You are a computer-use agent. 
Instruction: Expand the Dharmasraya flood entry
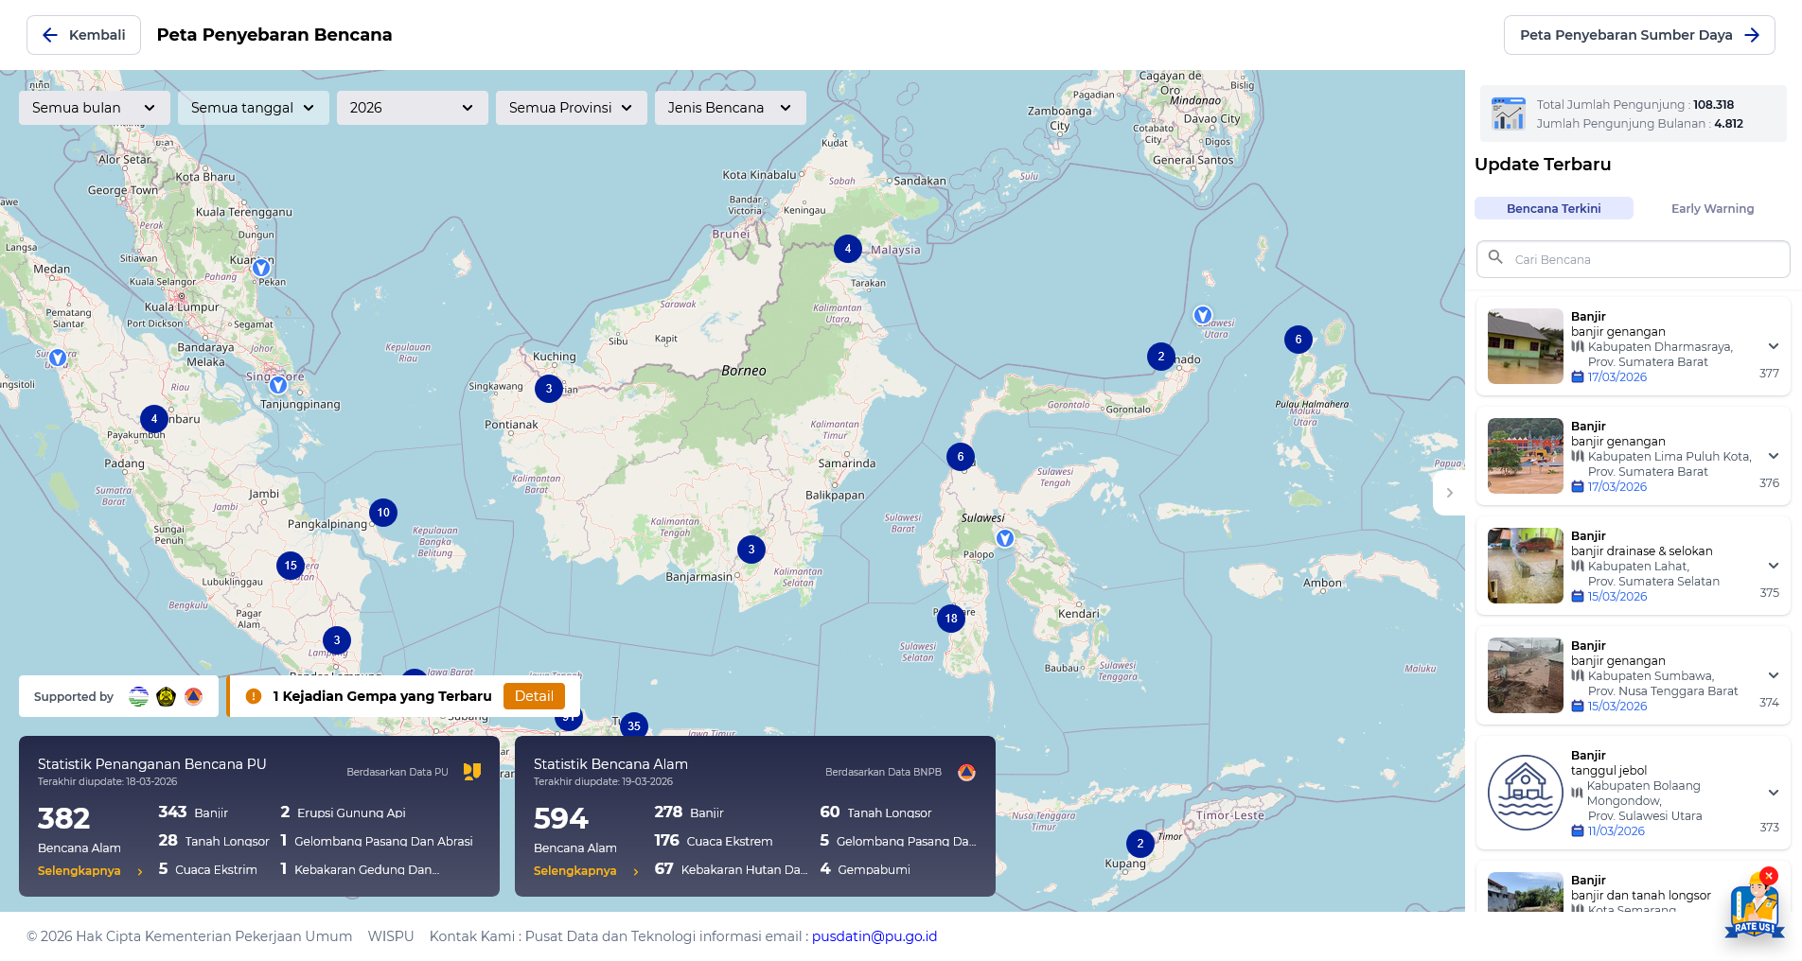pyautogui.click(x=1774, y=346)
